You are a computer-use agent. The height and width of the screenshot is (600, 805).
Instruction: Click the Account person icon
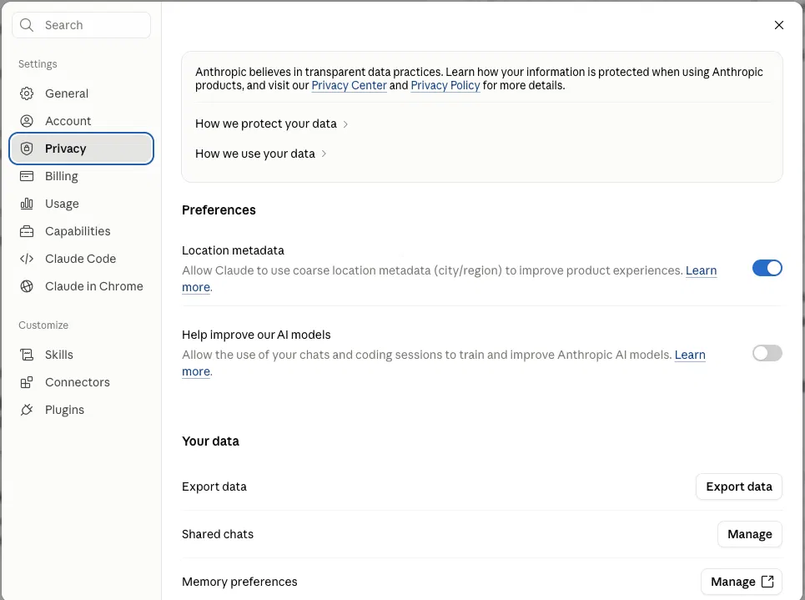(27, 121)
